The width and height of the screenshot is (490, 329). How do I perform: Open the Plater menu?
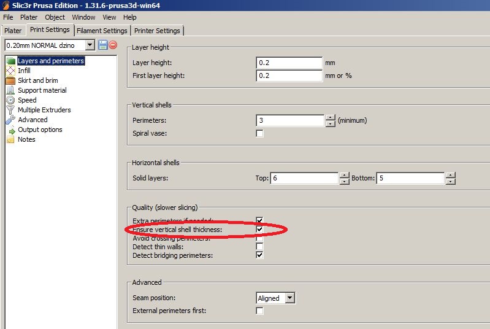click(x=29, y=17)
